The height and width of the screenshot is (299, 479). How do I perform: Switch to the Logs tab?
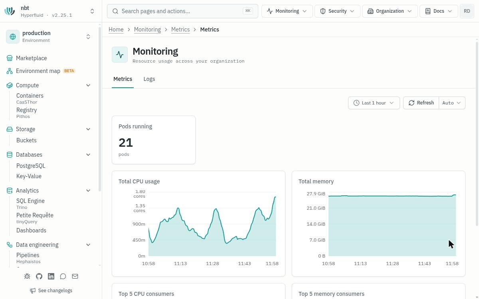point(149,79)
